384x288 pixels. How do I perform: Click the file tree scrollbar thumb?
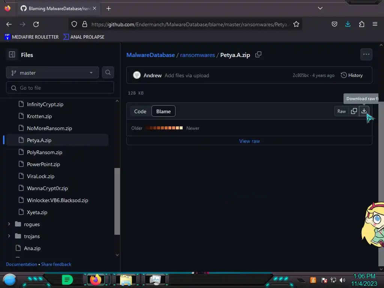(x=117, y=201)
